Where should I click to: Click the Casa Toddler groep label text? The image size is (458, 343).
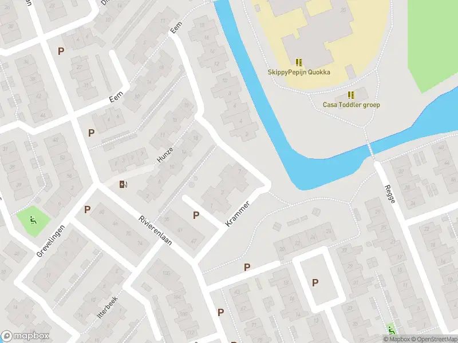click(351, 105)
